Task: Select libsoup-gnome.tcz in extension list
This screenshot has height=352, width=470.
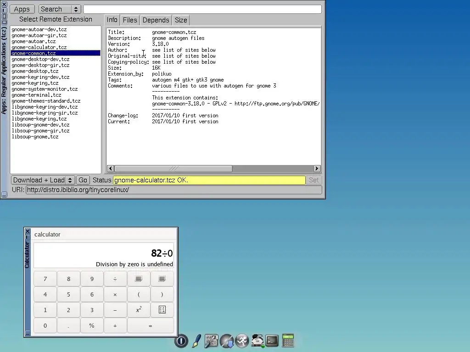Action: point(56,137)
